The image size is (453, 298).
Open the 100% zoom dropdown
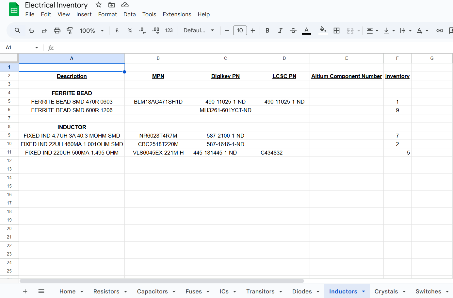(x=92, y=31)
